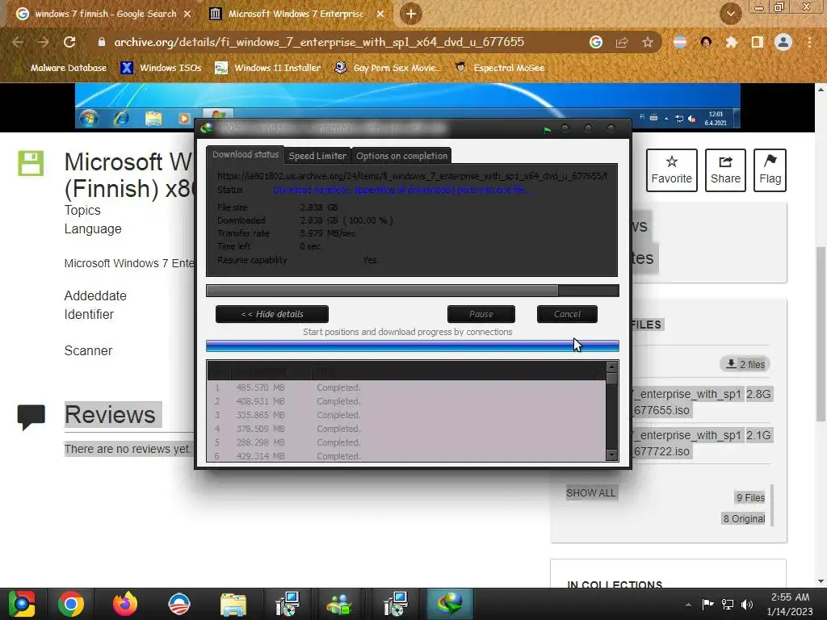
Task: Cancel the download
Action: pos(567,314)
